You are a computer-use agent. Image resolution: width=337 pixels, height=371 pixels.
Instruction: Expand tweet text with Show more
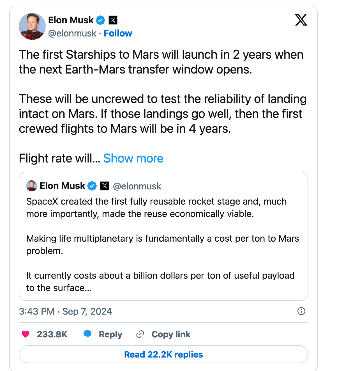(x=133, y=159)
